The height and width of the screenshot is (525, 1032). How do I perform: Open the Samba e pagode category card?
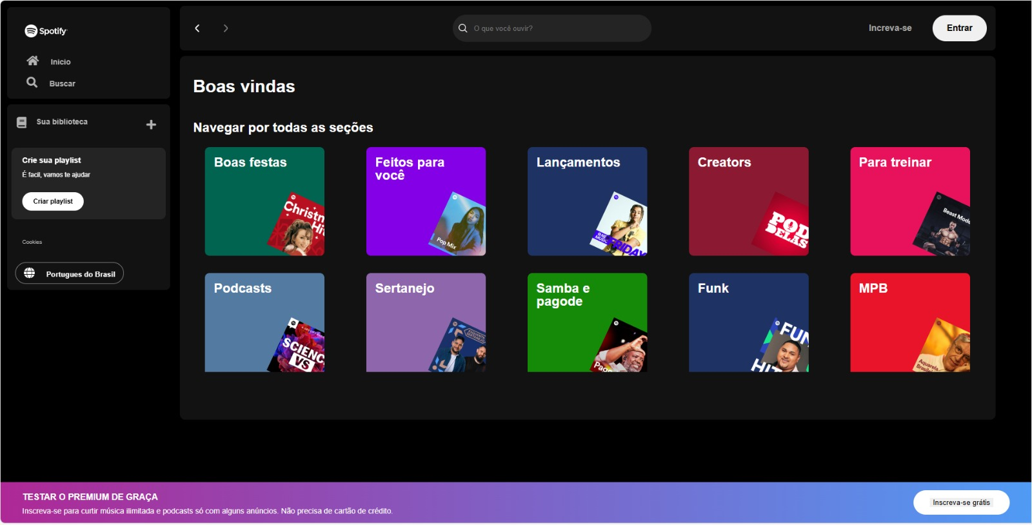click(587, 322)
